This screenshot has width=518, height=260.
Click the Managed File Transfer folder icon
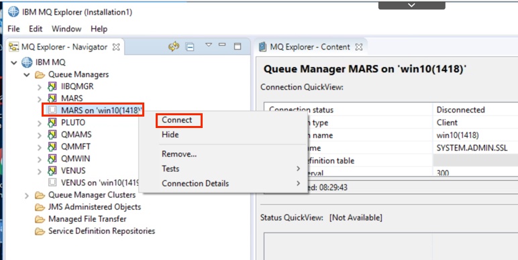point(40,219)
